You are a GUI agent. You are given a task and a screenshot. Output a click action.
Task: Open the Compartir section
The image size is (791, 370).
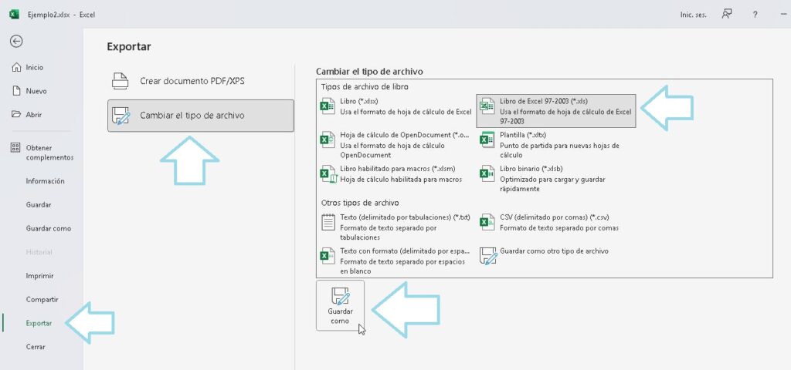click(x=42, y=300)
